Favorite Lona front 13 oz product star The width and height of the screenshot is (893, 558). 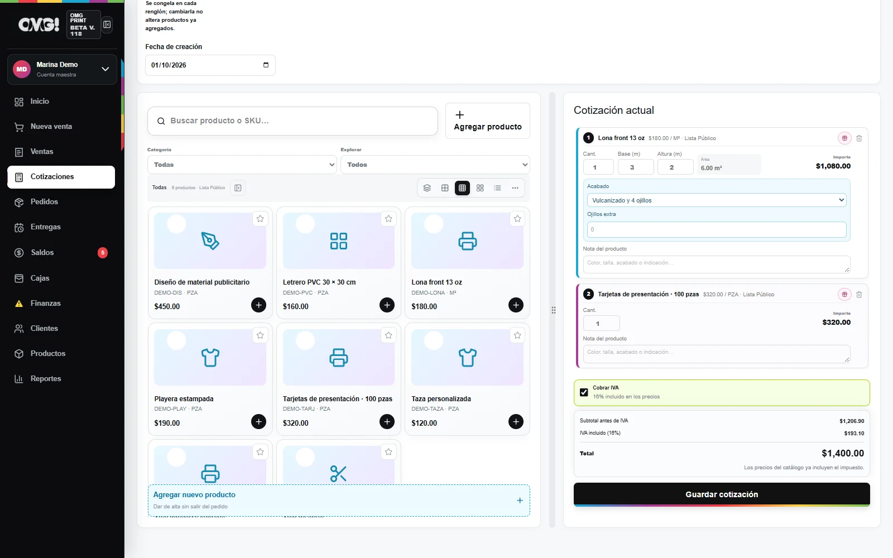click(517, 219)
